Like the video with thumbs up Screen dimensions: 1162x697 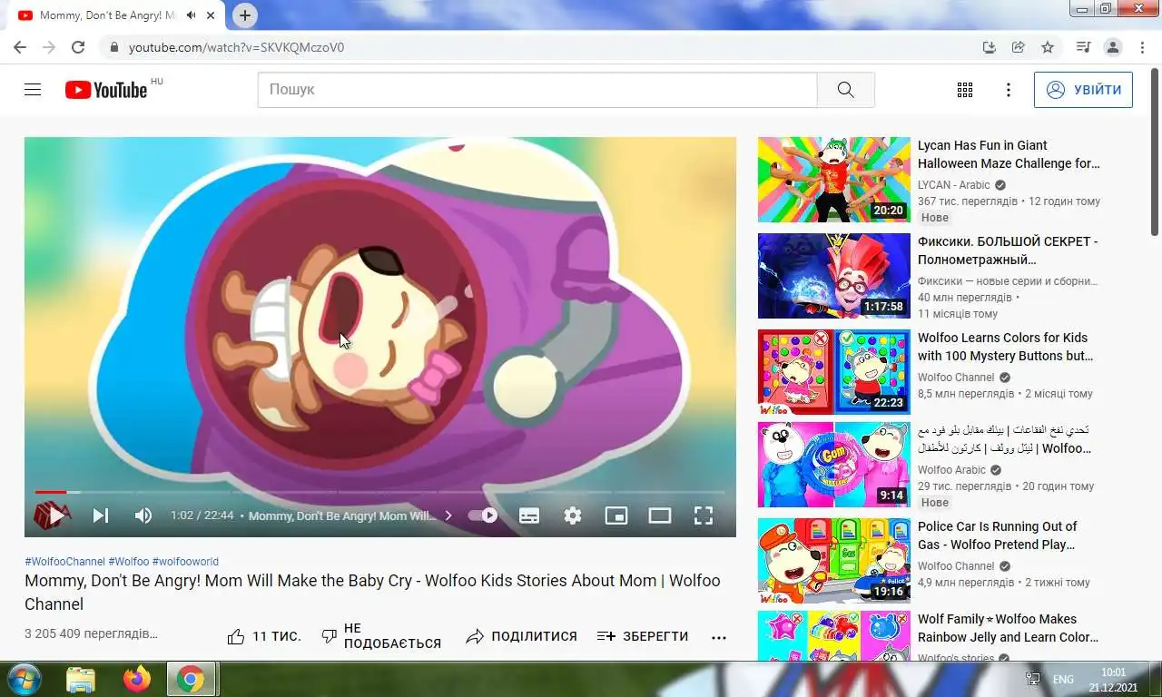(264, 636)
